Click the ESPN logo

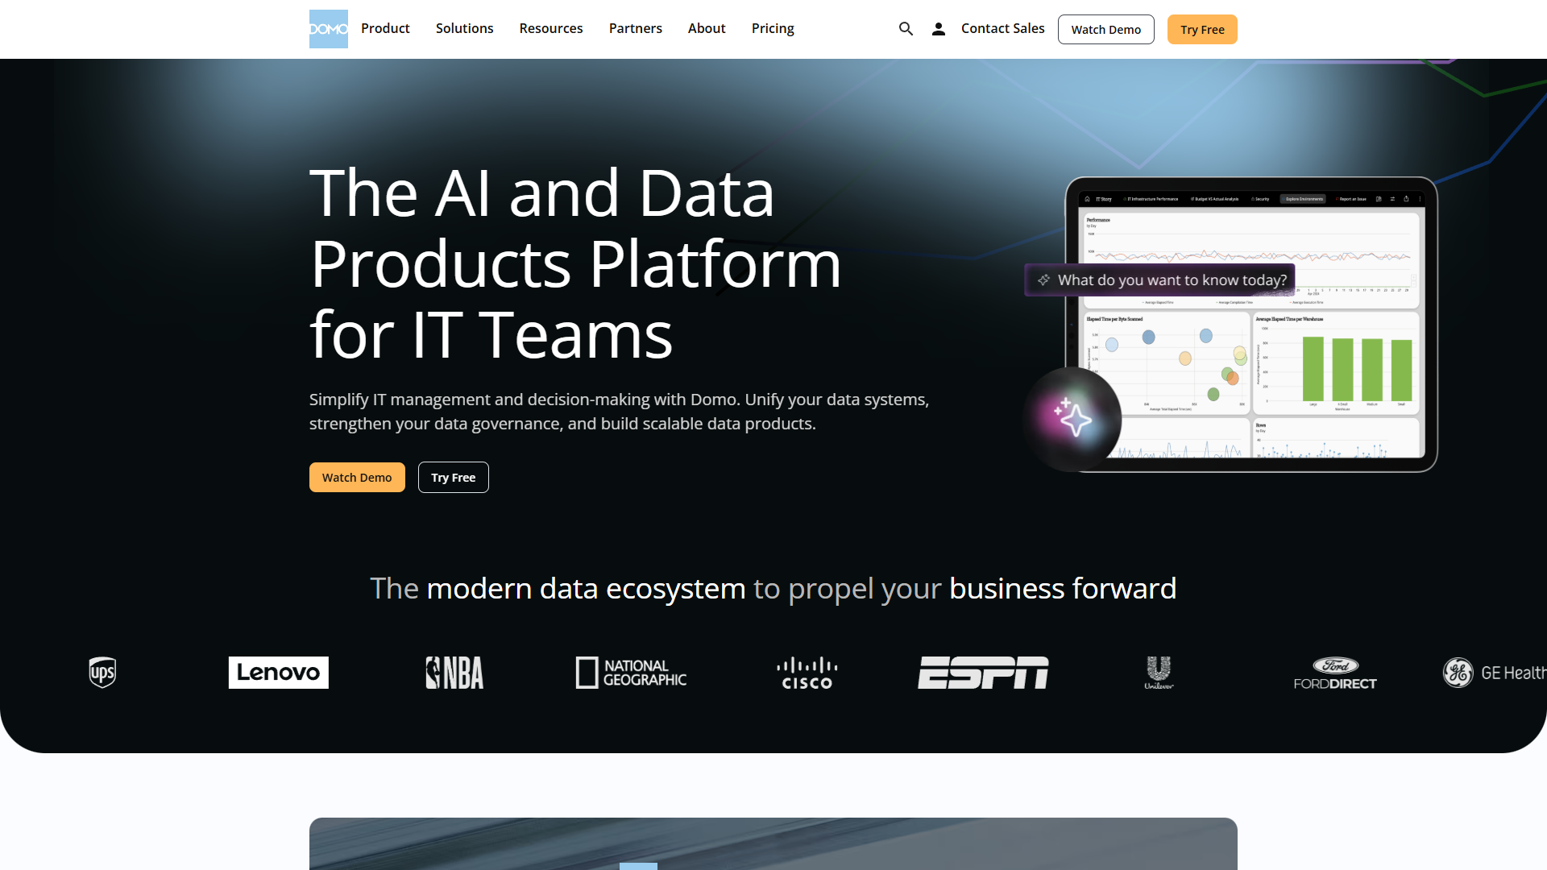point(982,672)
